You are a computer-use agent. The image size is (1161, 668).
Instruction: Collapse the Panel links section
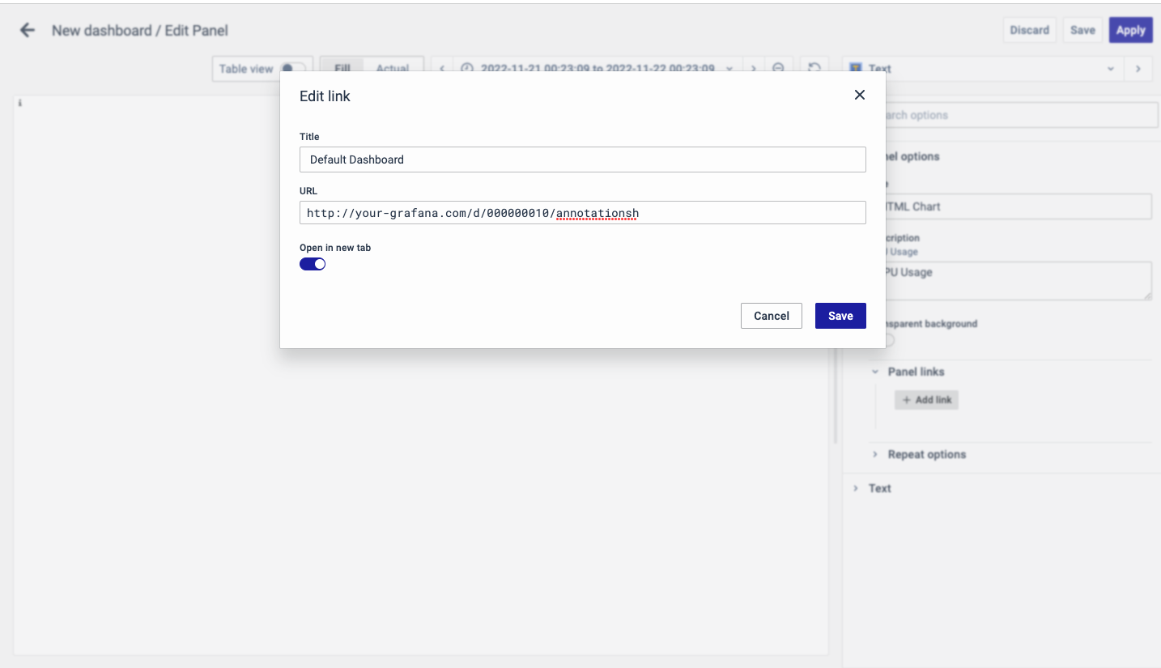tap(875, 372)
